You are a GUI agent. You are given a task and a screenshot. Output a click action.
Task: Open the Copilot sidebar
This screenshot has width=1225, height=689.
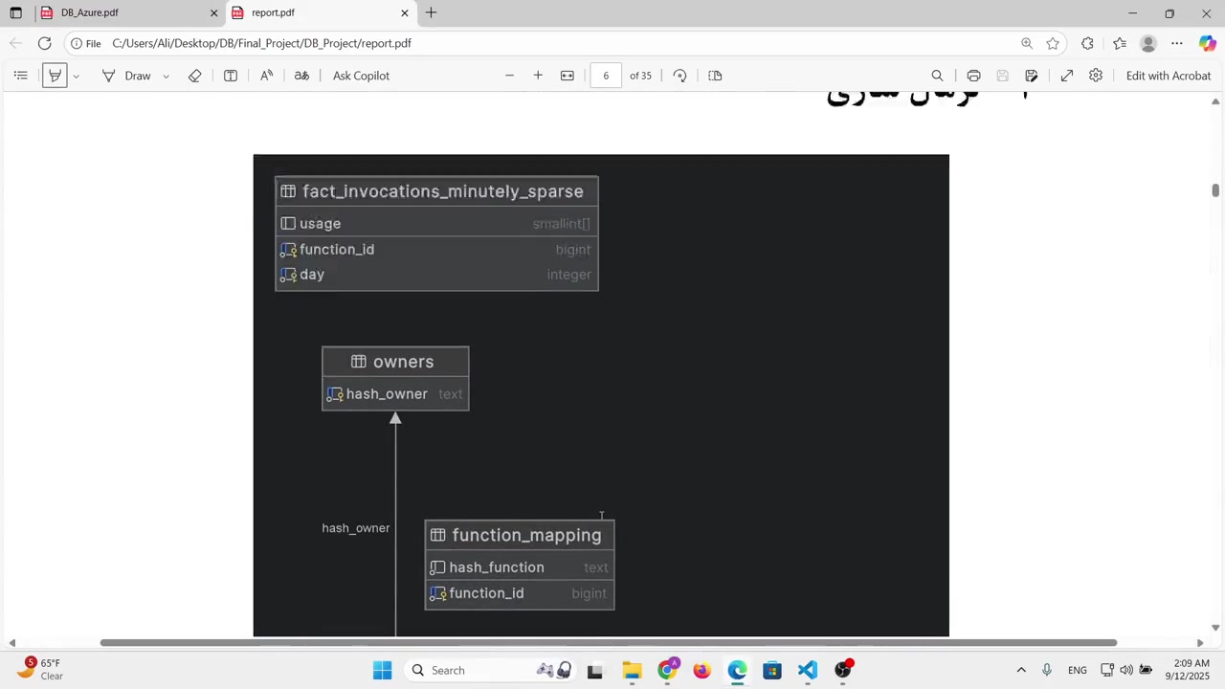[x=1207, y=43]
